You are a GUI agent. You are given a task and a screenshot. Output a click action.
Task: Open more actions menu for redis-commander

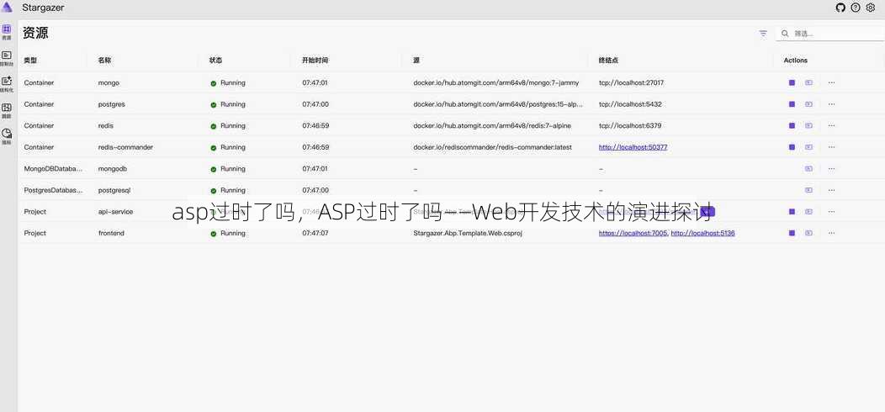point(831,147)
